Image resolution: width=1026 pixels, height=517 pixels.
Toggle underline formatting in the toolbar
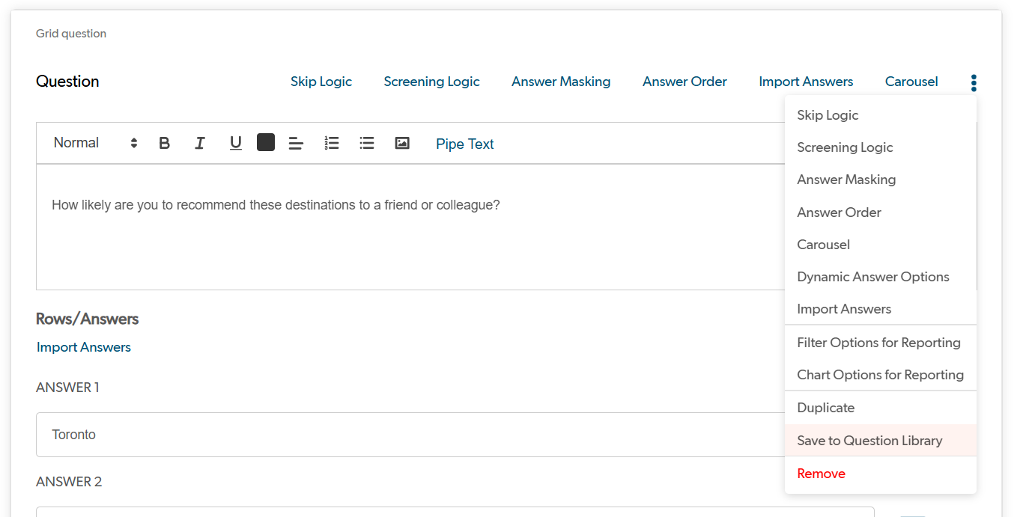(236, 143)
